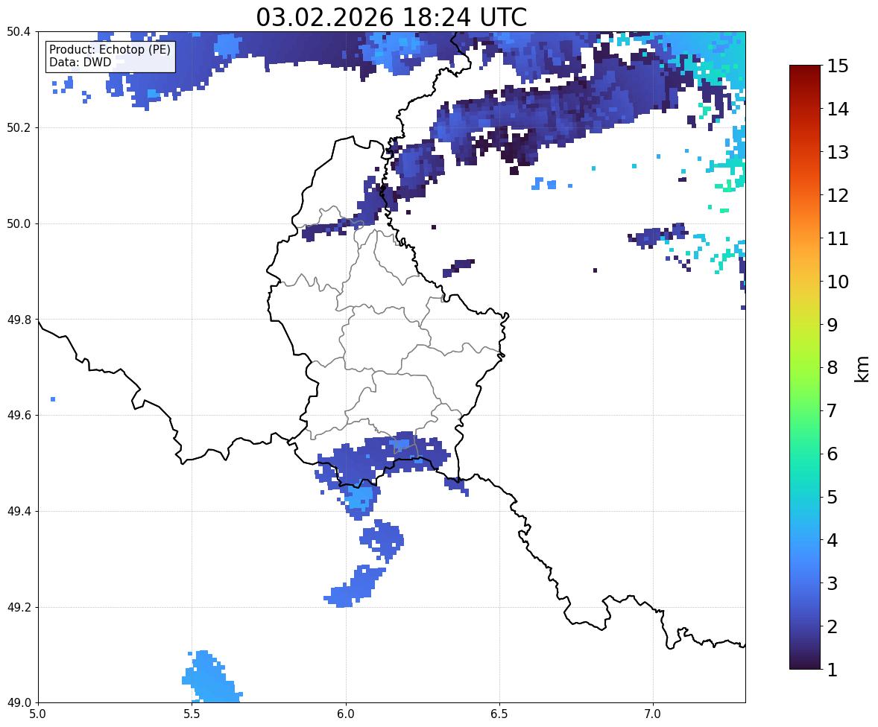Image resolution: width=878 pixels, height=727 pixels.
Task: Click the small isolated echo pixel near 49.6 west
Action: click(53, 399)
